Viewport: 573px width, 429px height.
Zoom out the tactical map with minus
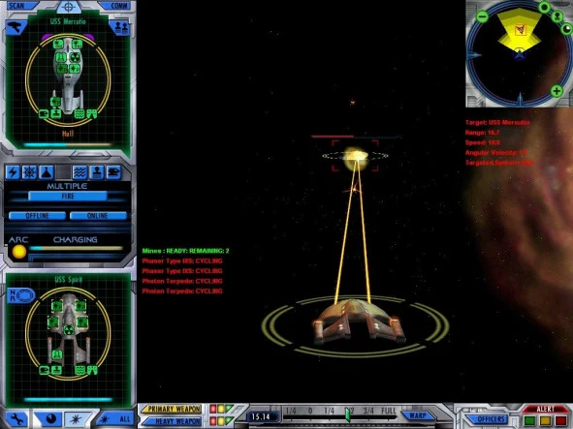pos(483,16)
